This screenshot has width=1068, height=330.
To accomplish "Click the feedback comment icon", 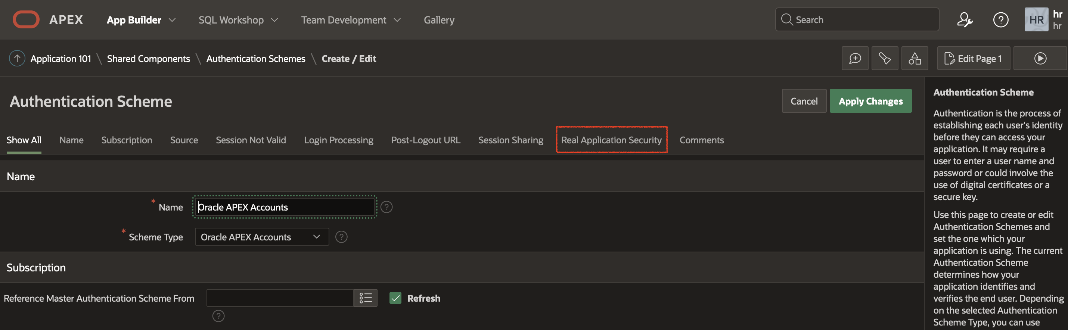I will [x=855, y=59].
